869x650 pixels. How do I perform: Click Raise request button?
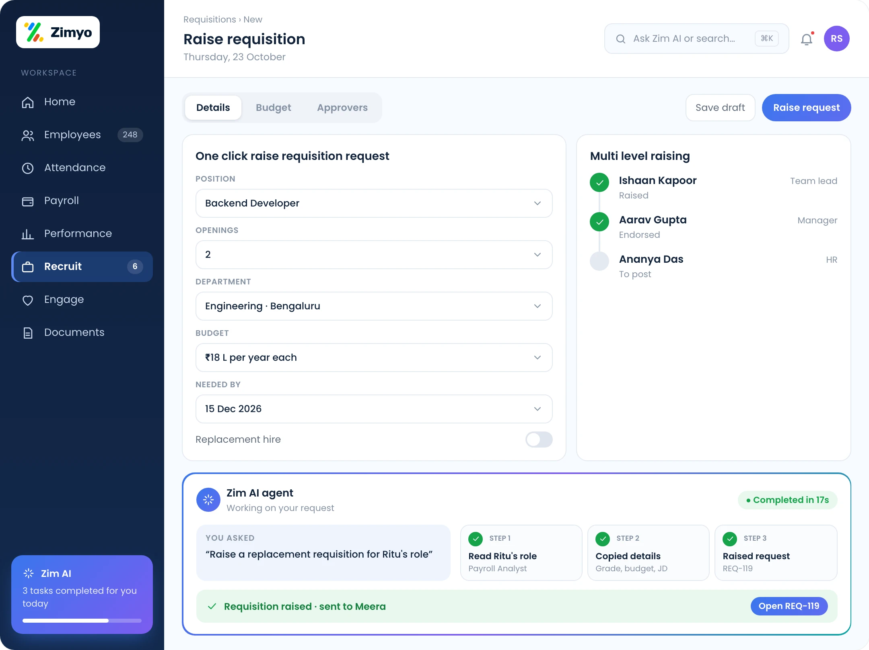pos(806,108)
